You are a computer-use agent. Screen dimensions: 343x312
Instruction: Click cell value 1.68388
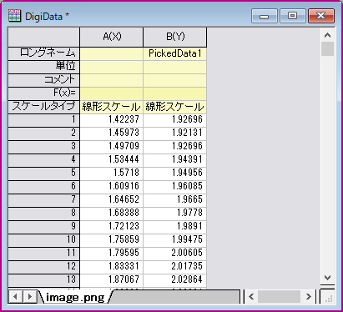tap(112, 214)
